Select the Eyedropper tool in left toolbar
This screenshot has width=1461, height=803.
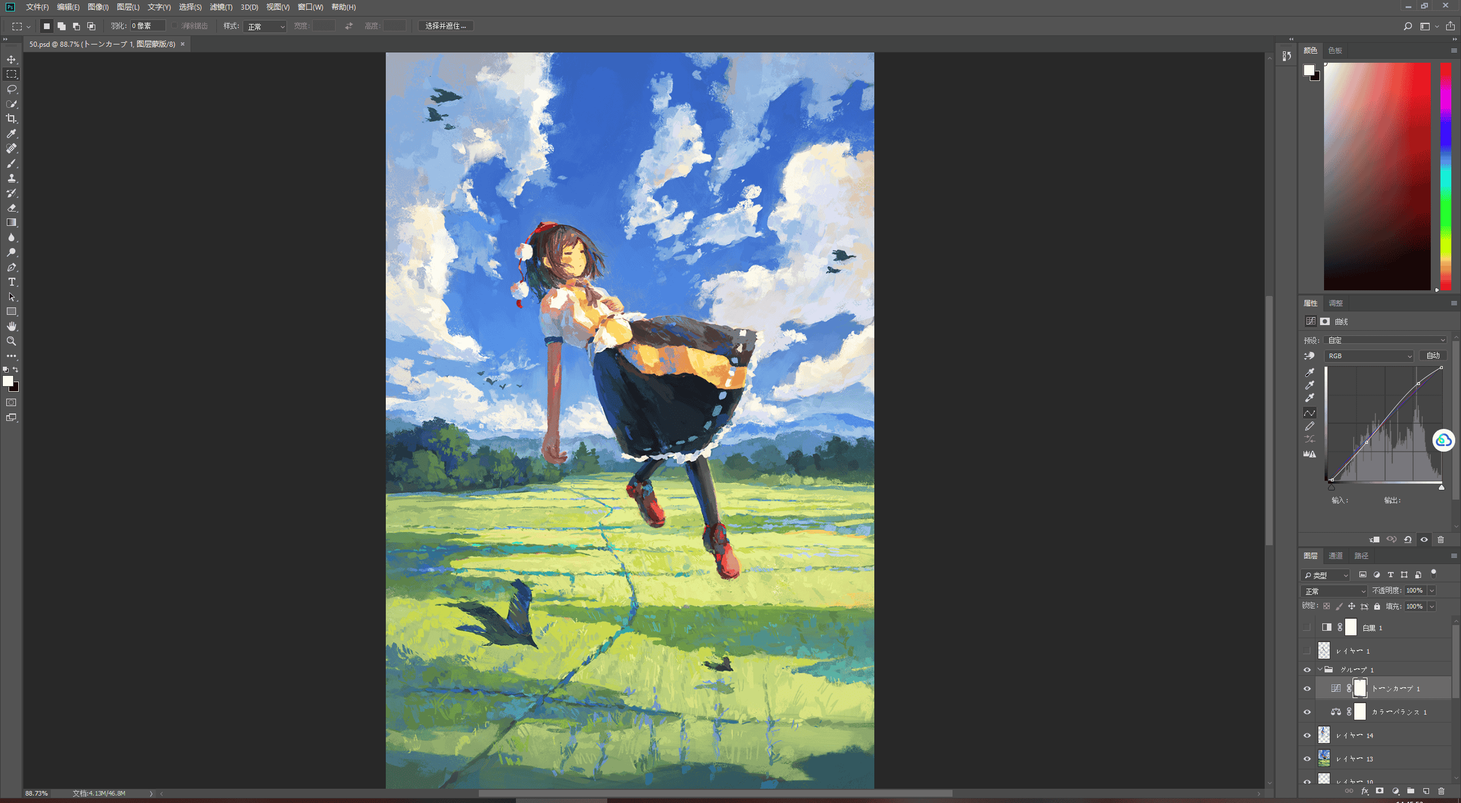click(x=11, y=133)
